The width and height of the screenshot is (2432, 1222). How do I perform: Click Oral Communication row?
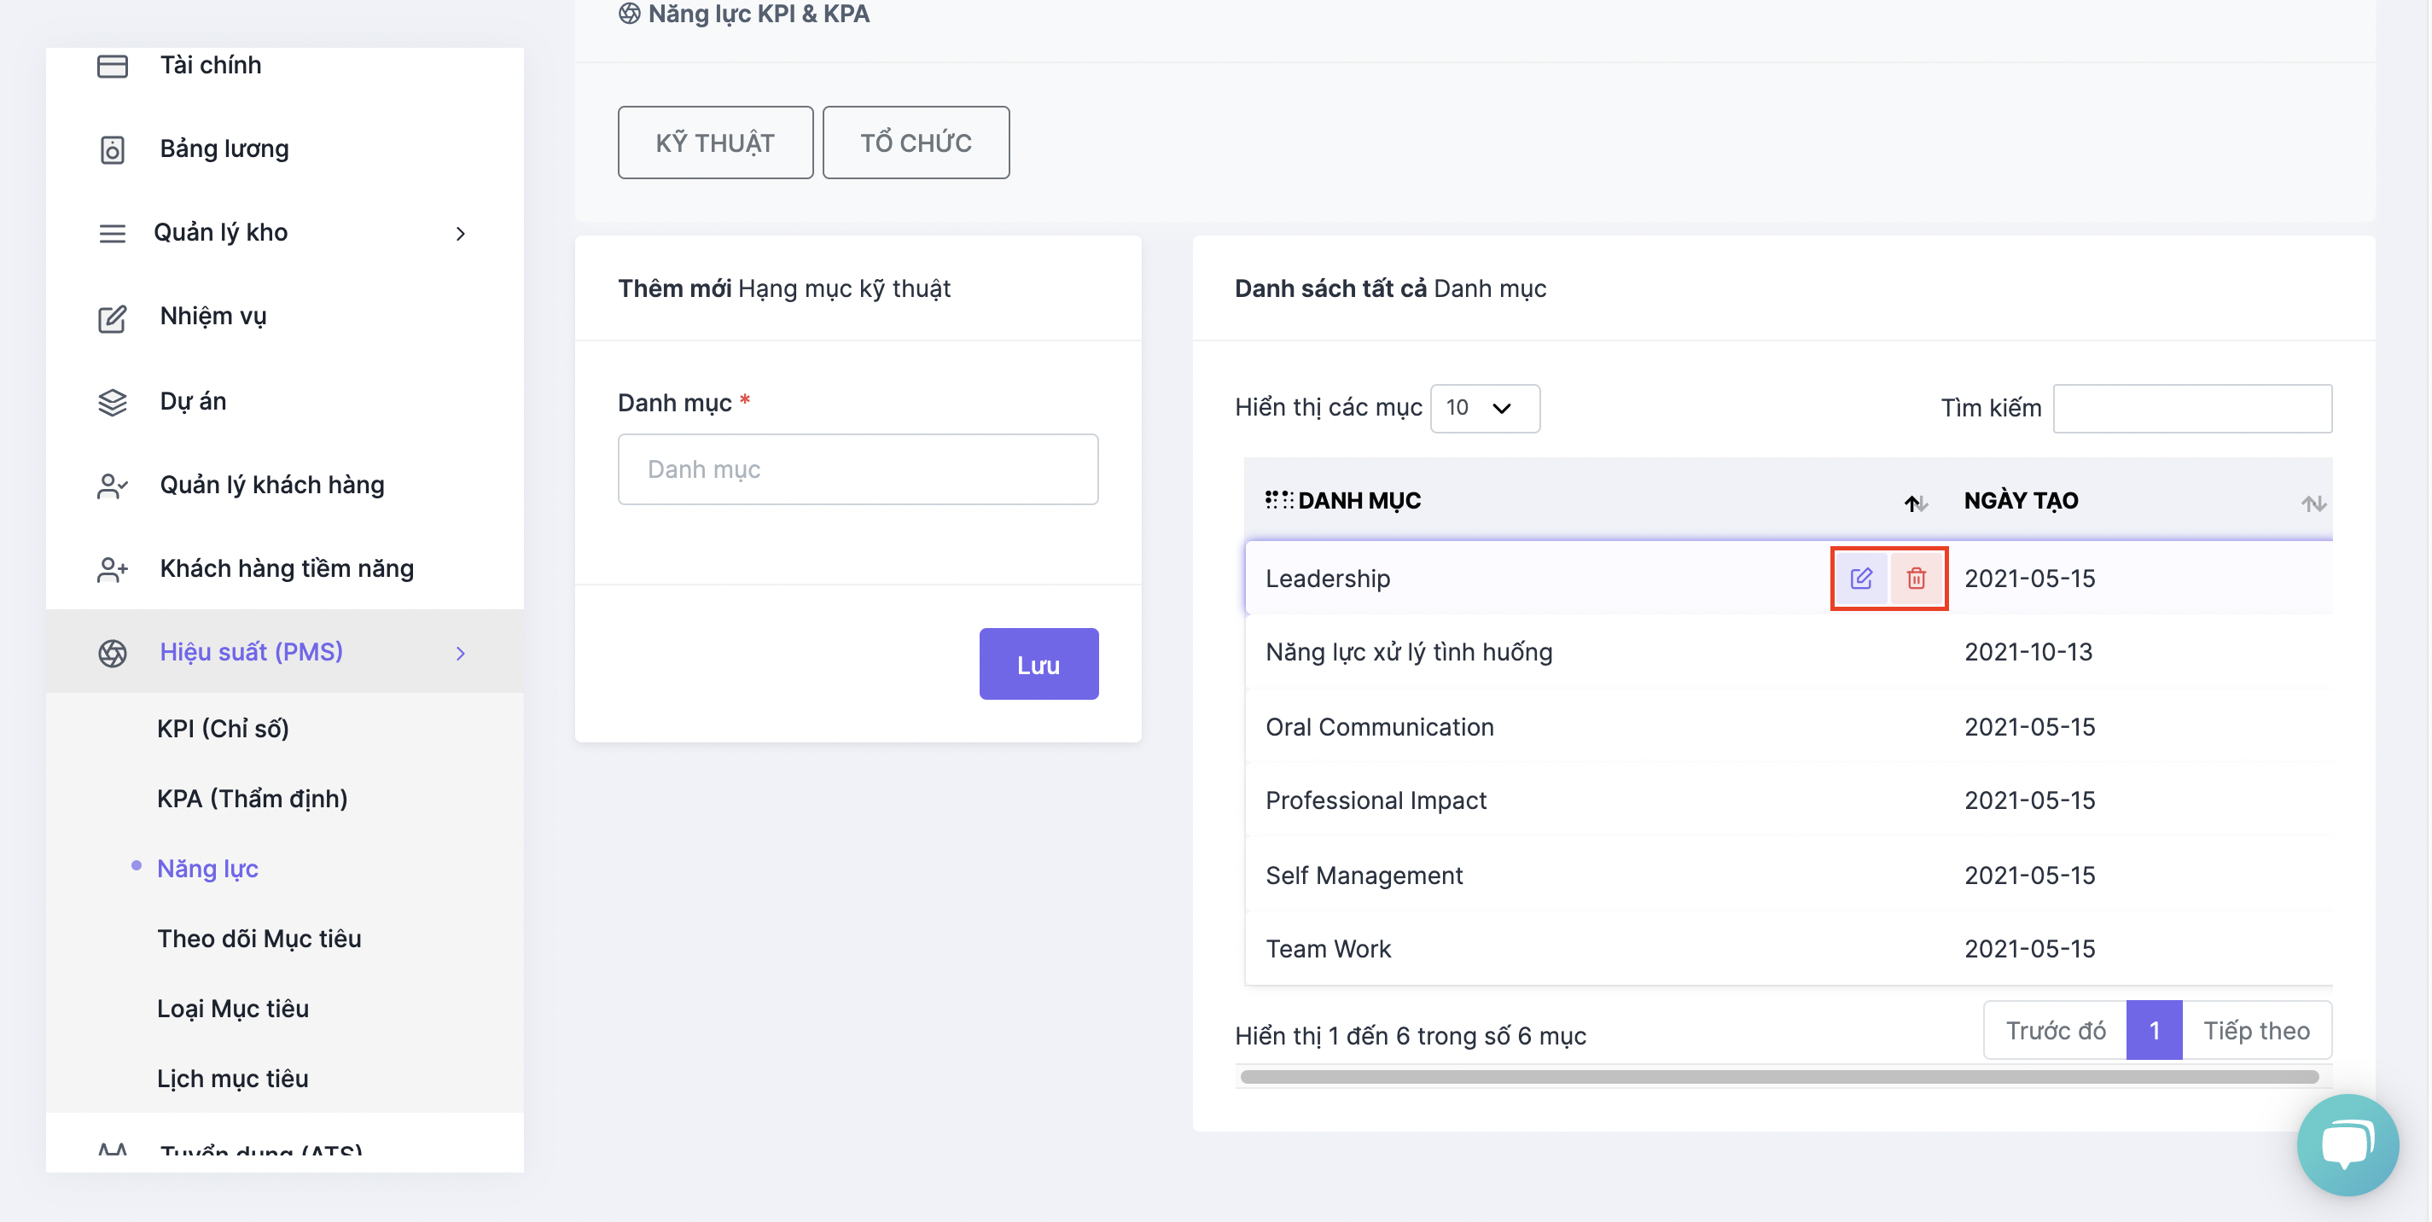tap(1379, 726)
